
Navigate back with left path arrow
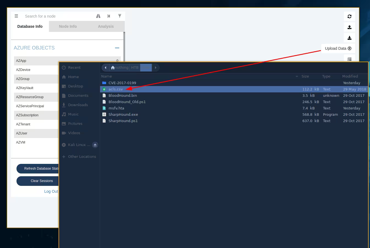pos(106,68)
